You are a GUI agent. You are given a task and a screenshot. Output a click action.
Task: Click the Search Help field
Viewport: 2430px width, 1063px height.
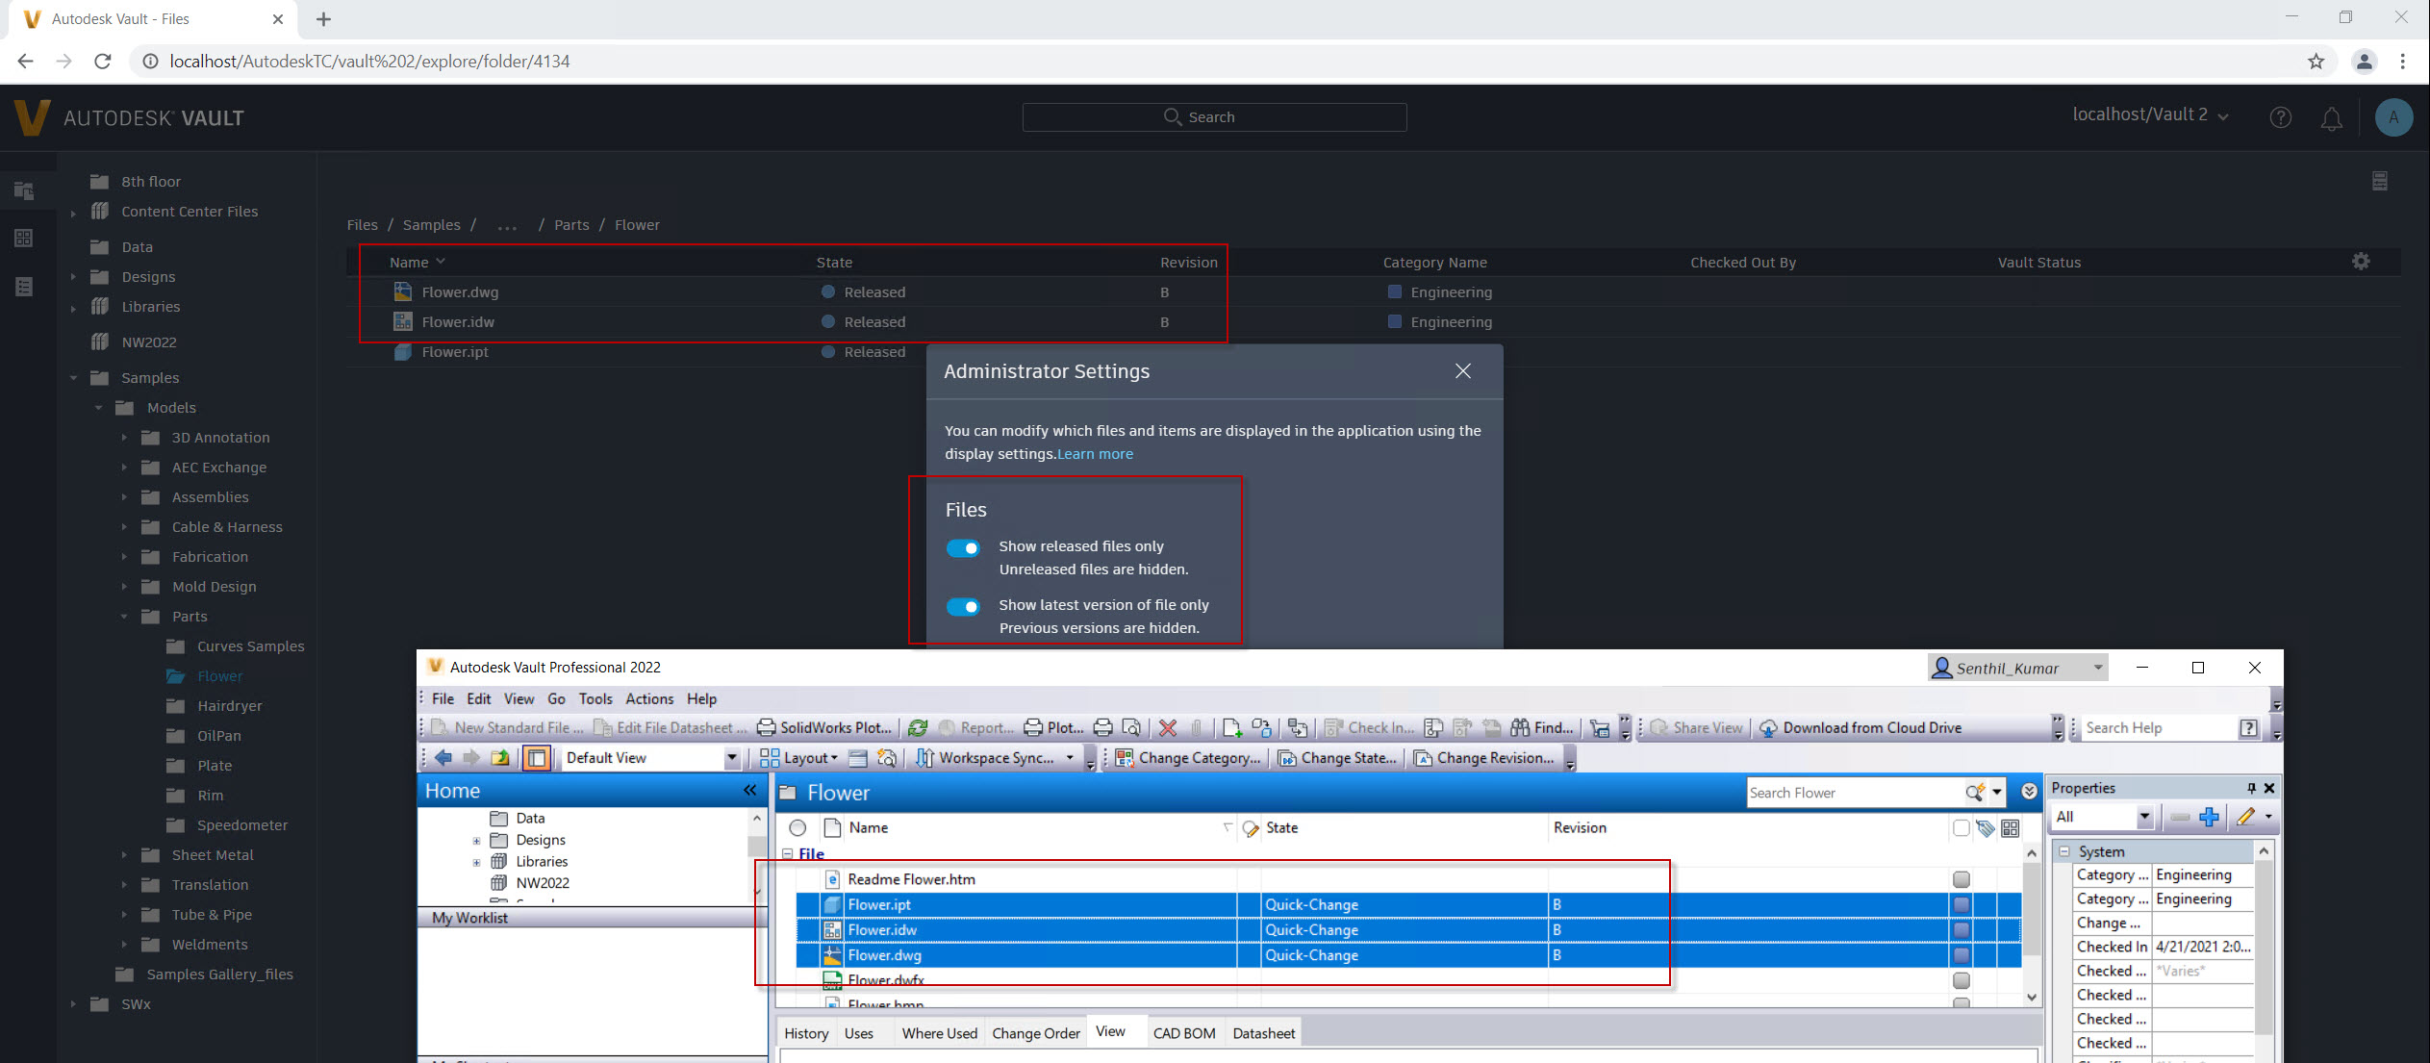click(x=2158, y=728)
